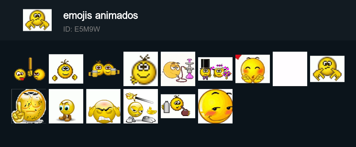356x147 pixels.
Task: Choose the emoji raising a finger
Action: (29, 106)
